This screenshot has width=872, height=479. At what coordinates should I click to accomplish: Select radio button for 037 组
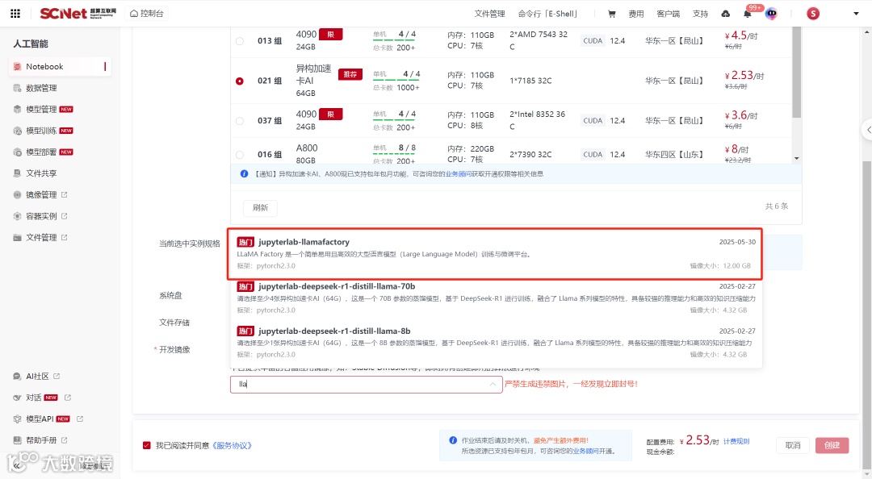[x=240, y=121]
